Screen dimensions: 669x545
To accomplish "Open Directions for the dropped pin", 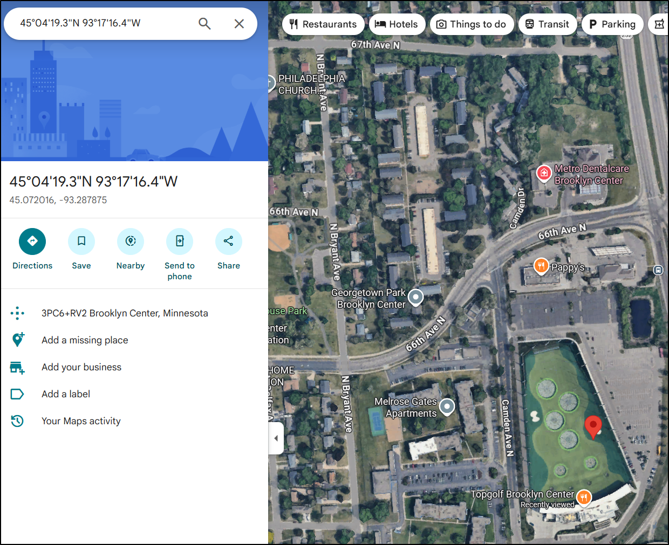I will click(32, 241).
